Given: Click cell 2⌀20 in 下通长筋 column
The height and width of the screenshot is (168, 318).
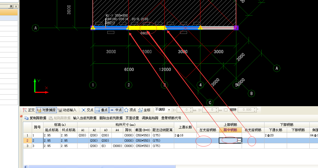Looking at the screenshot, I should click(x=276, y=135).
